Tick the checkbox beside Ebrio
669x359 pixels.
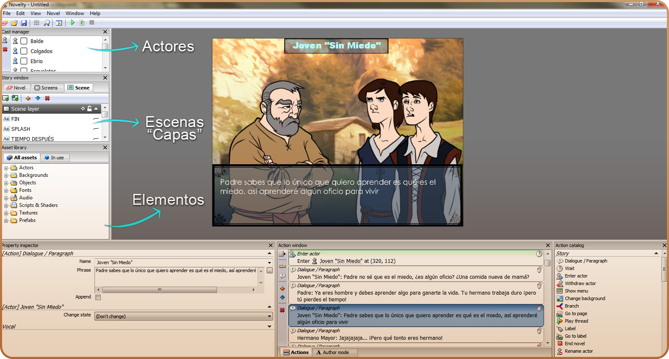coord(24,61)
